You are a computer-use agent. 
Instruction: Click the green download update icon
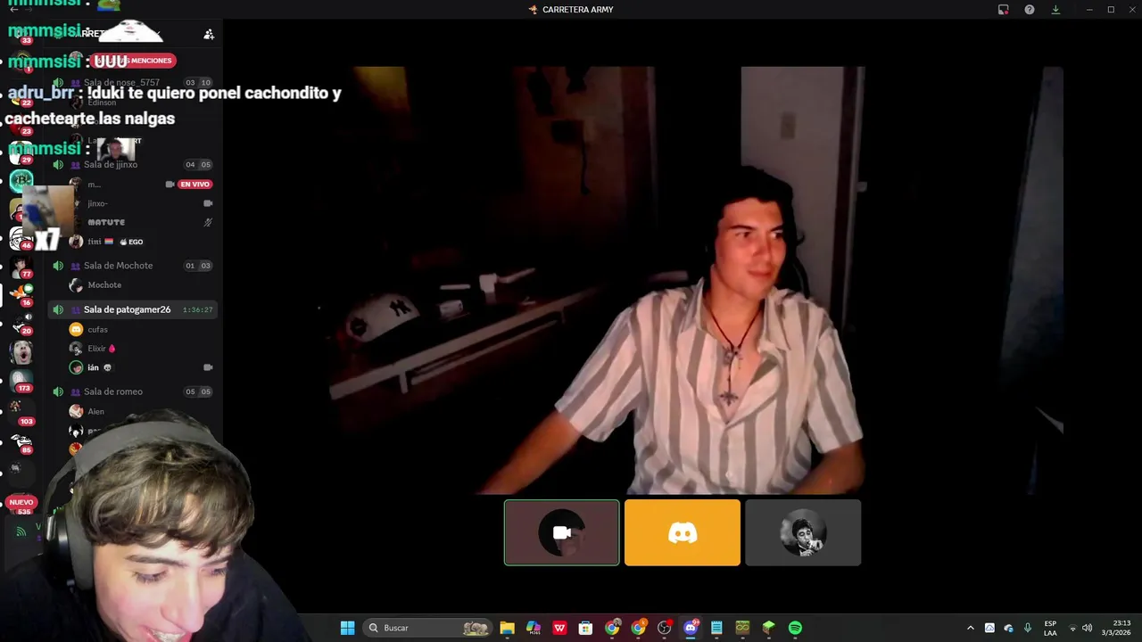coord(1055,10)
